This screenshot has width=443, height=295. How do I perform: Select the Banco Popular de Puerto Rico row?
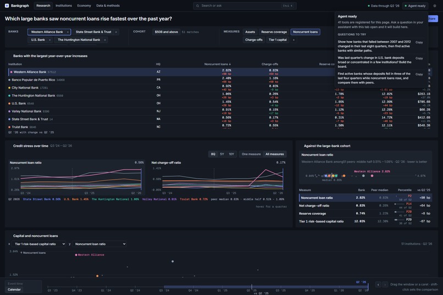(219, 80)
